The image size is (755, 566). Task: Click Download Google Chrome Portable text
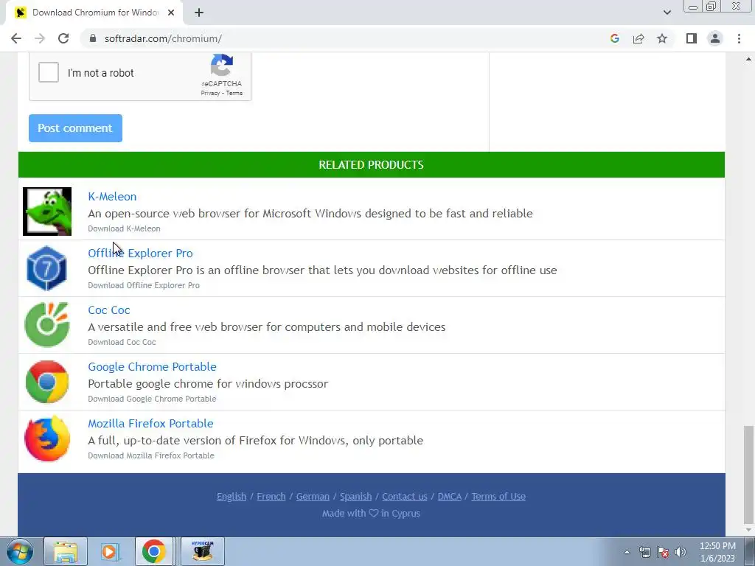(152, 399)
